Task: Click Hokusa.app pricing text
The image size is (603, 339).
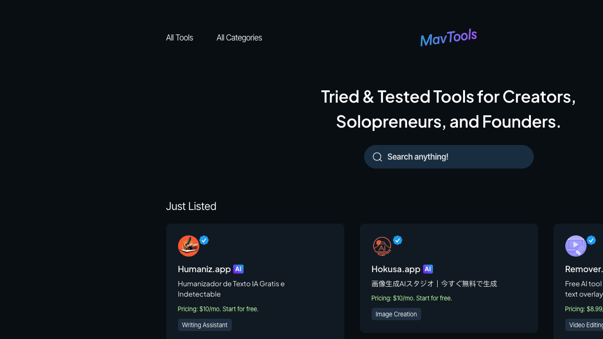Action: pyautogui.click(x=412, y=298)
